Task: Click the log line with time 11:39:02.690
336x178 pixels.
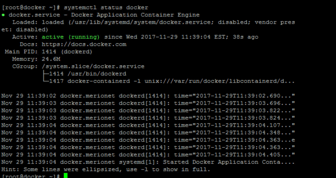Action: [148, 96]
